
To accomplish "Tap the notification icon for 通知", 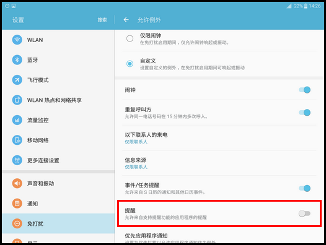I will pos(17,204).
